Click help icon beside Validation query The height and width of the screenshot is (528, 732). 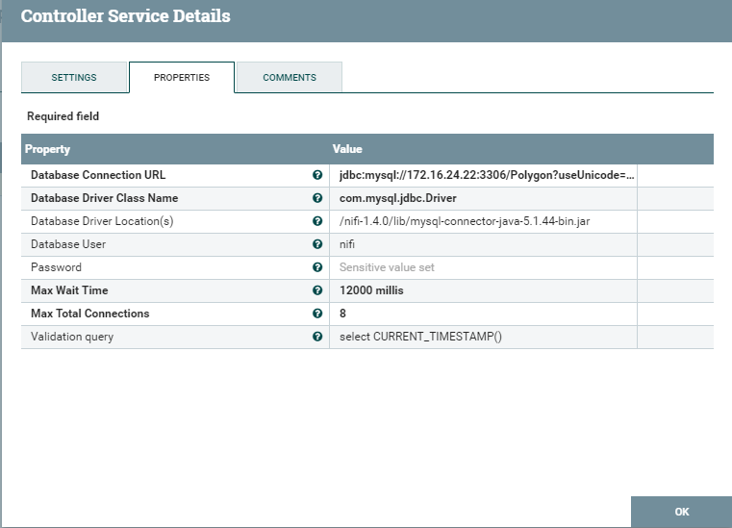(317, 337)
